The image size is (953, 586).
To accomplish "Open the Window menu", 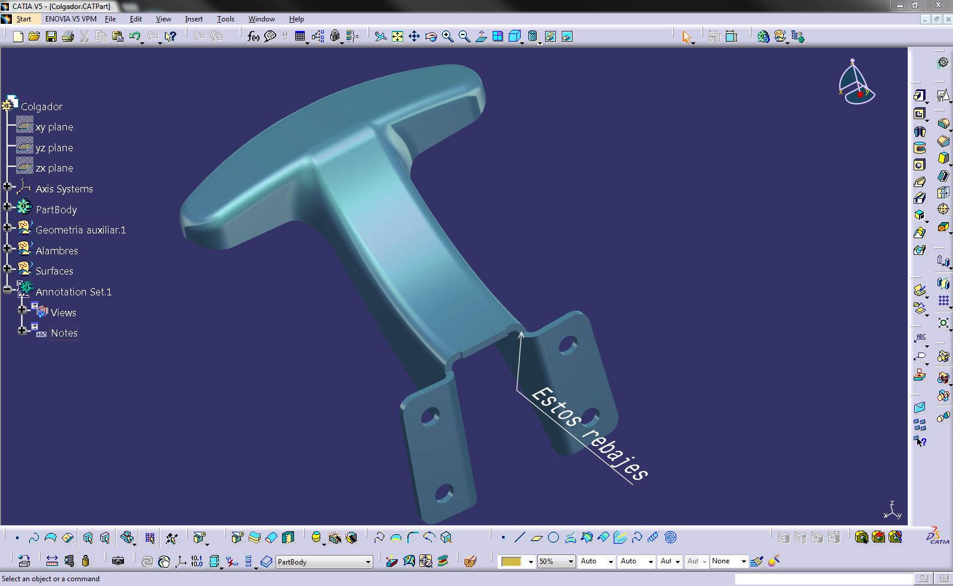I will (x=261, y=19).
